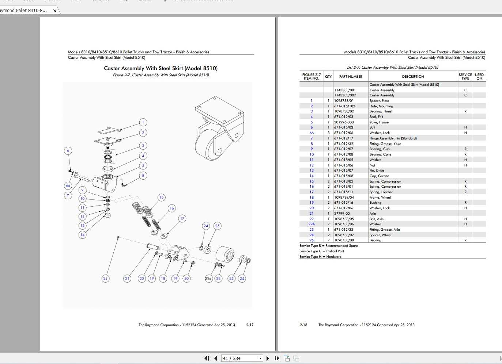Image resolution: width=502 pixels, height=364 pixels.
Task: Click the DESCRIPTION column header
Action: click(413, 77)
